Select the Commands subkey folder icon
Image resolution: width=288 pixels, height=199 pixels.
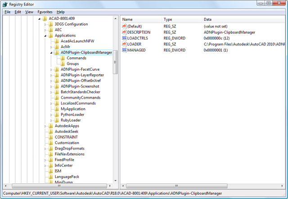coord(63,58)
